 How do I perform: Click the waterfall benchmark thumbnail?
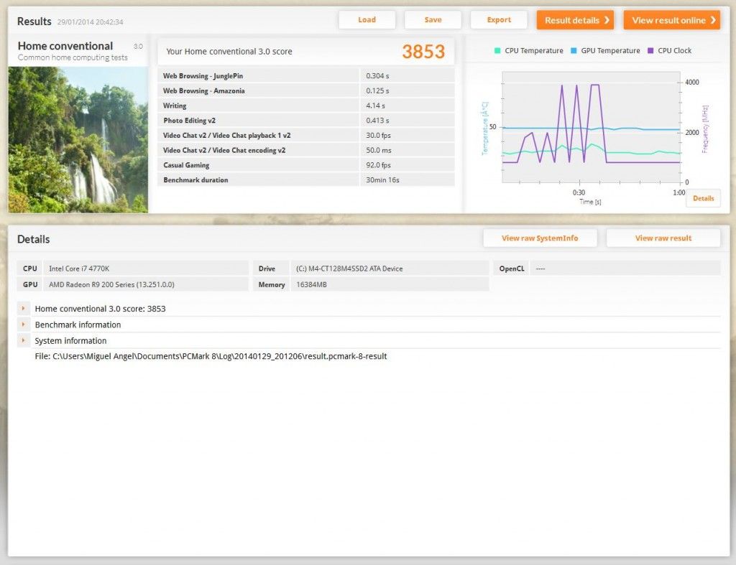coord(78,140)
